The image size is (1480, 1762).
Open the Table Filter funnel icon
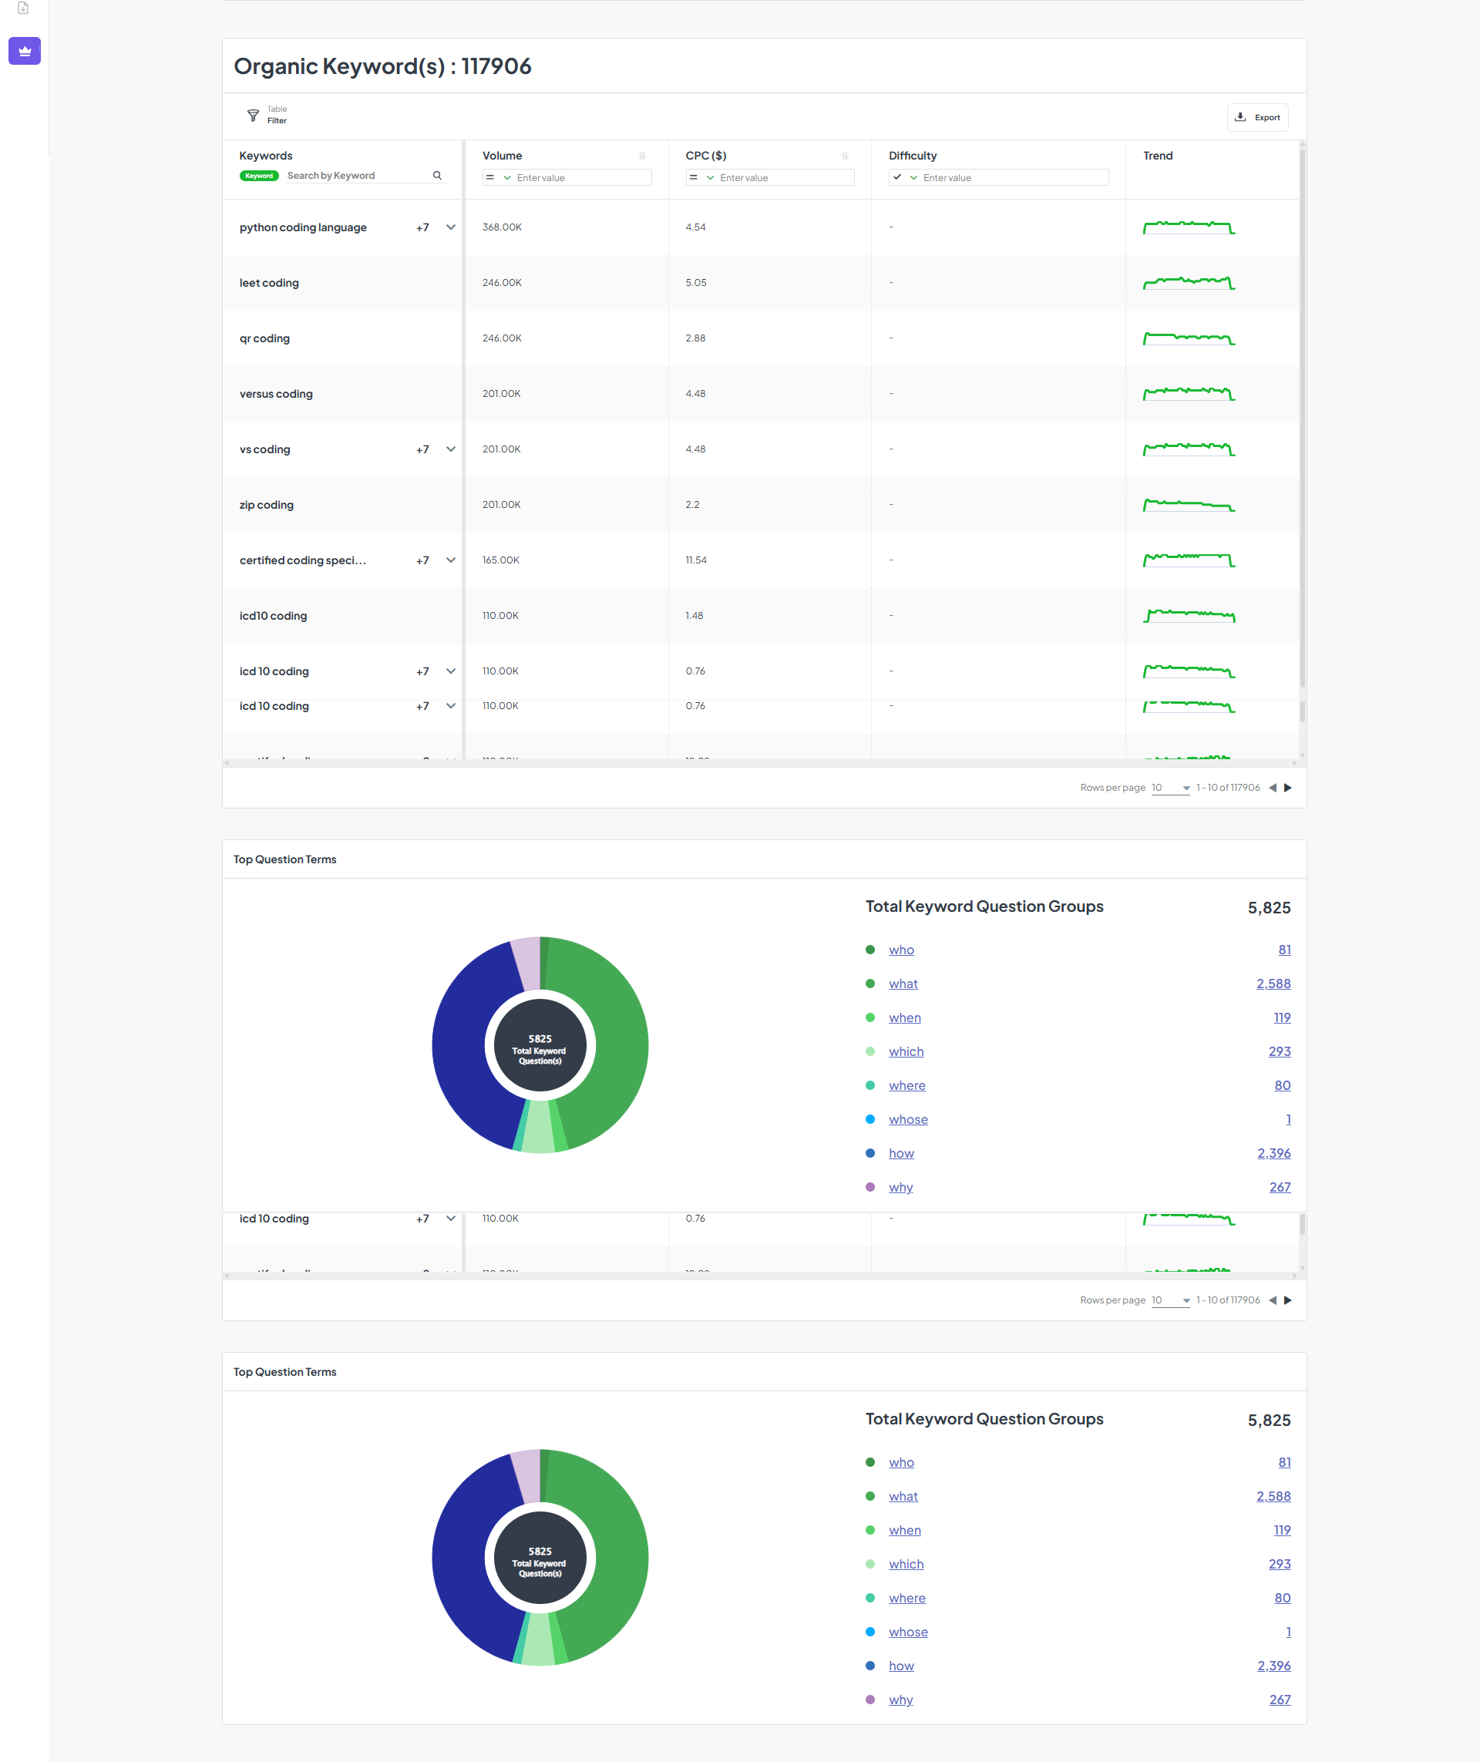click(253, 115)
